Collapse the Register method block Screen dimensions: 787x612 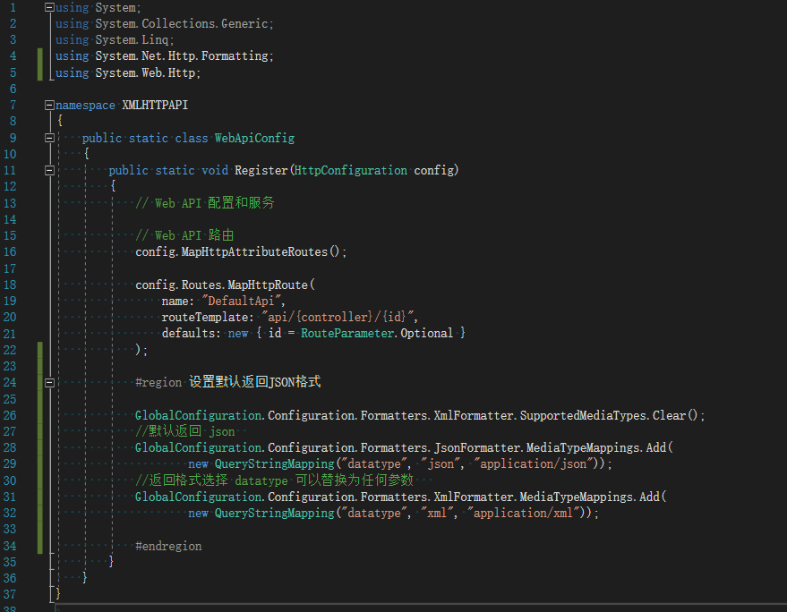tap(49, 171)
